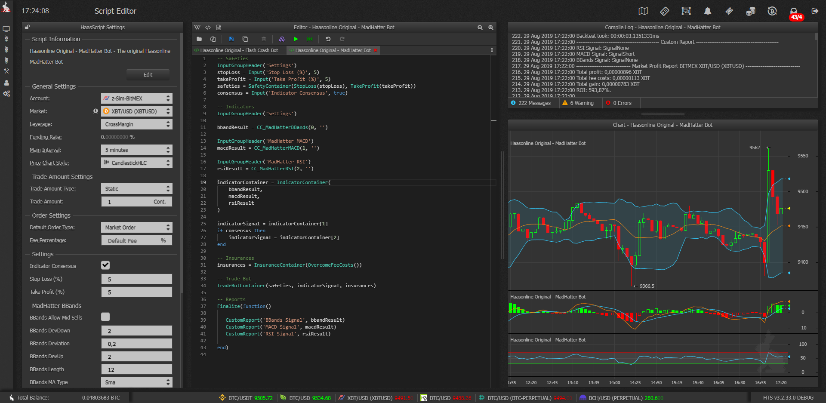Open notifications bell icon
The width and height of the screenshot is (826, 403).
click(708, 11)
